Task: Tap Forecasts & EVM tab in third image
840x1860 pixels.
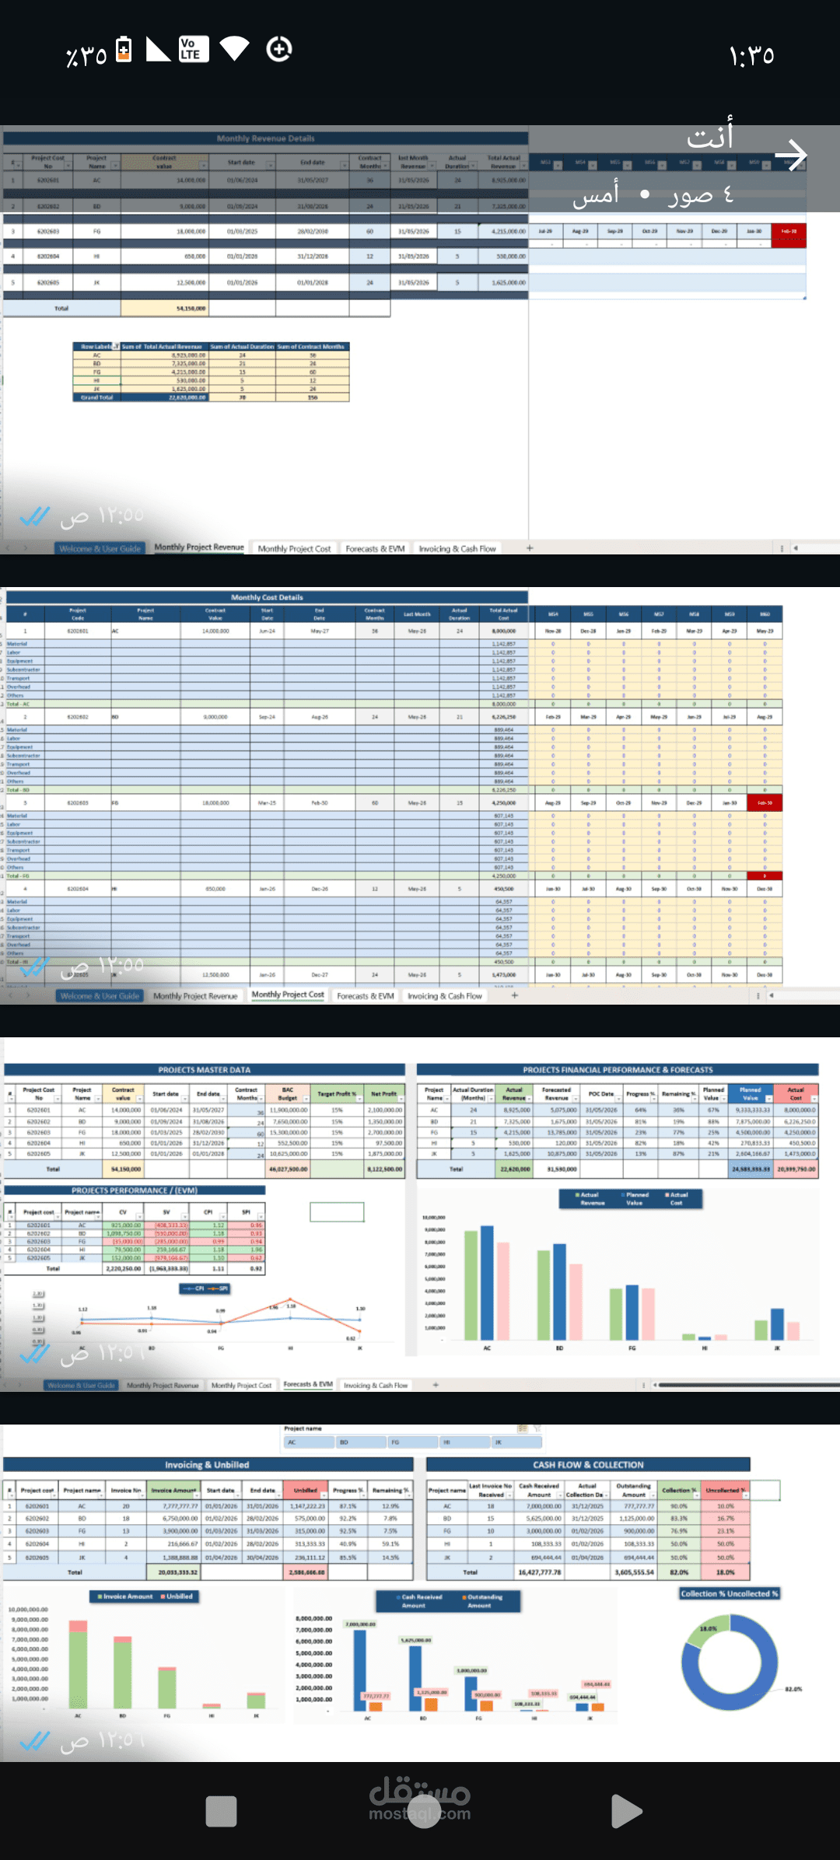Action: [x=308, y=1384]
